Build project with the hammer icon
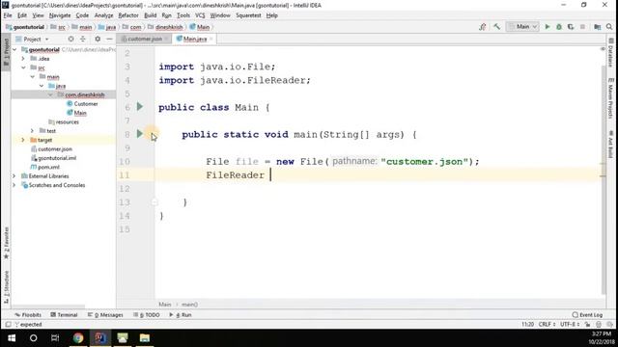This screenshot has height=347, width=618. tap(496, 27)
